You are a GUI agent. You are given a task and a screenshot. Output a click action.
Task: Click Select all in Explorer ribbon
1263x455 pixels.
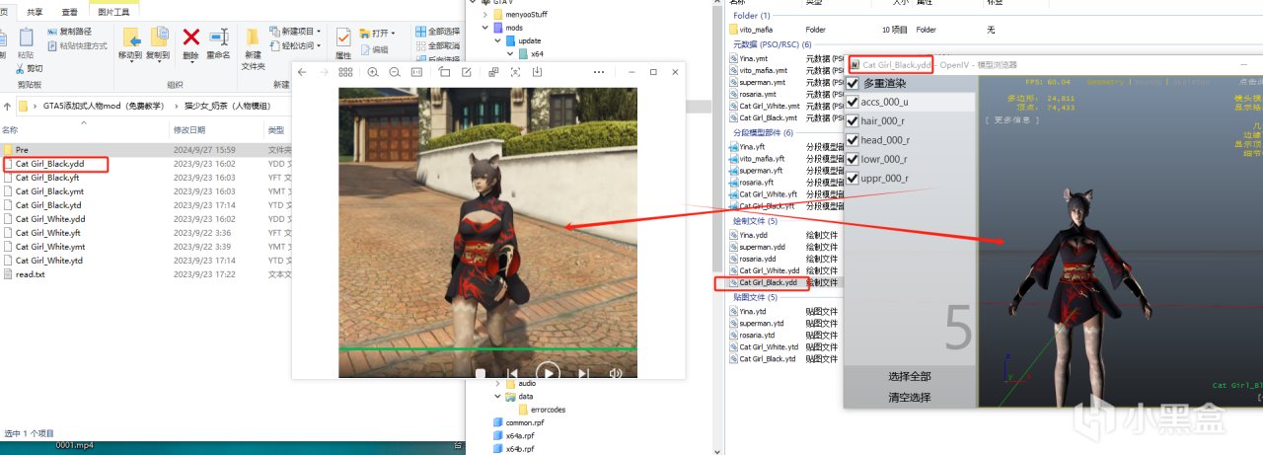coord(437,32)
